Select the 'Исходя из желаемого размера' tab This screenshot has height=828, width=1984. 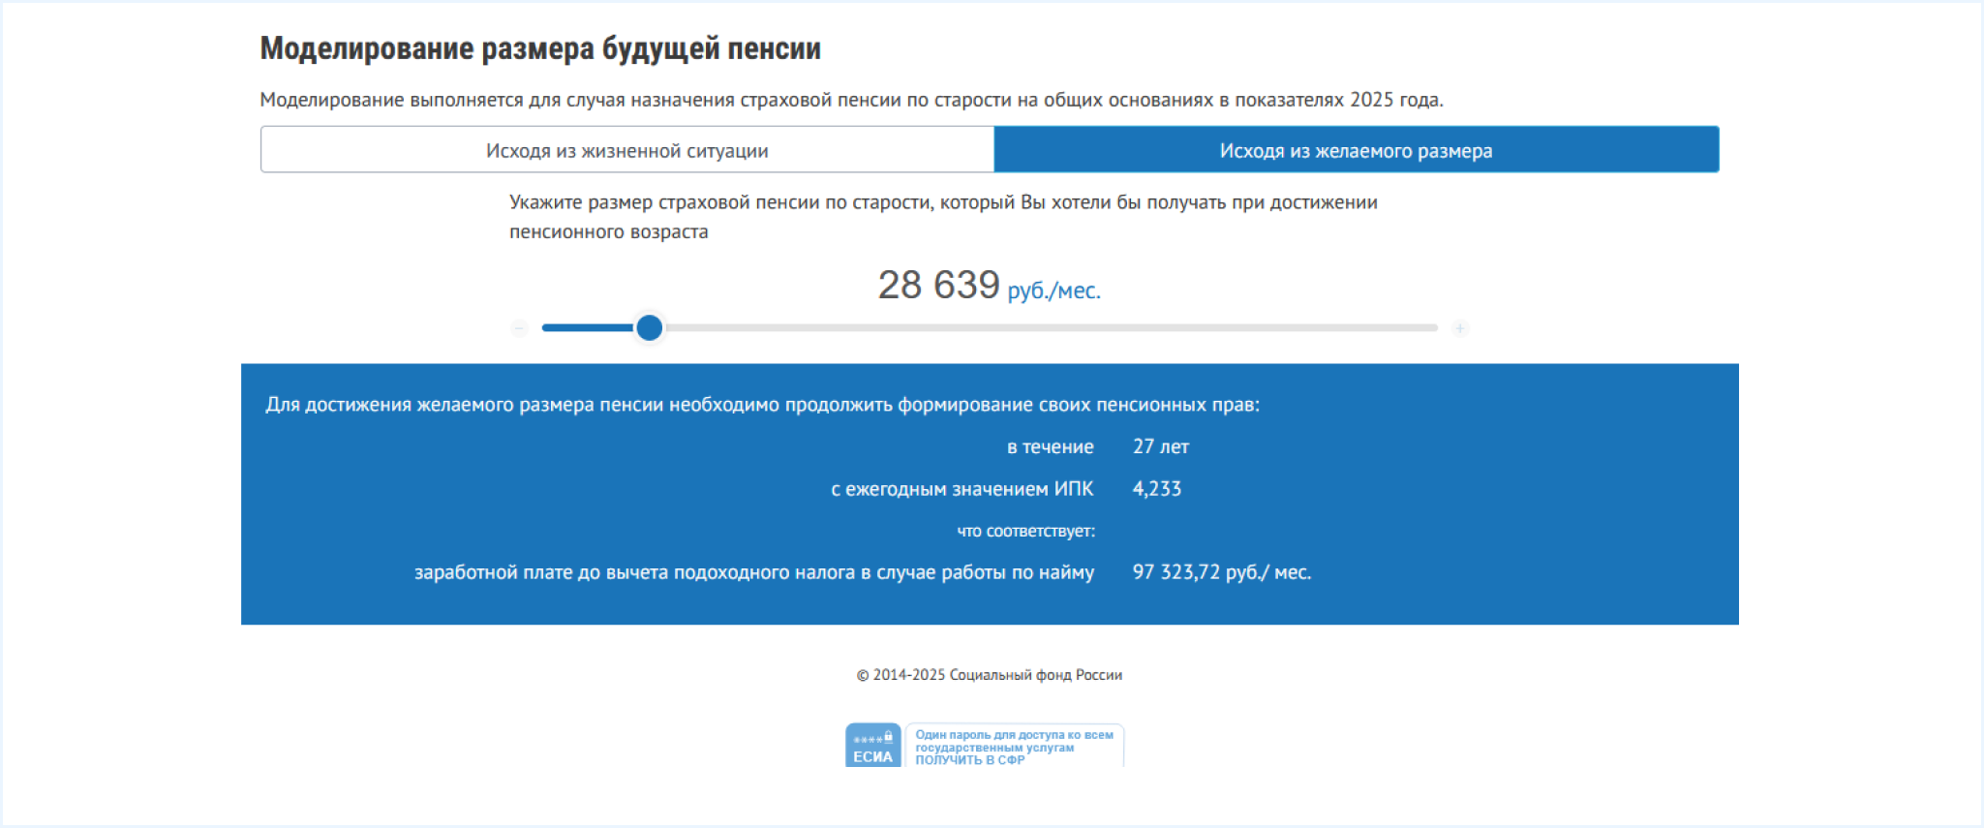[x=1356, y=150]
